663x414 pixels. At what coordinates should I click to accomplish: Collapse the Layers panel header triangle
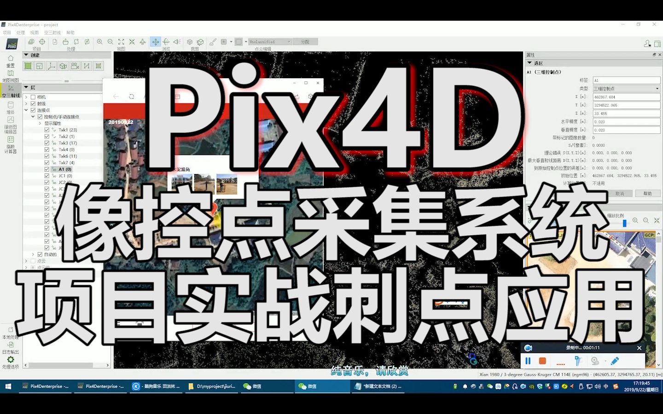(x=26, y=87)
